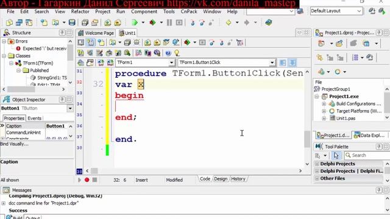This screenshot has height=219, width=390.
Task: Switch to Welcome Page tab
Action: (x=96, y=33)
